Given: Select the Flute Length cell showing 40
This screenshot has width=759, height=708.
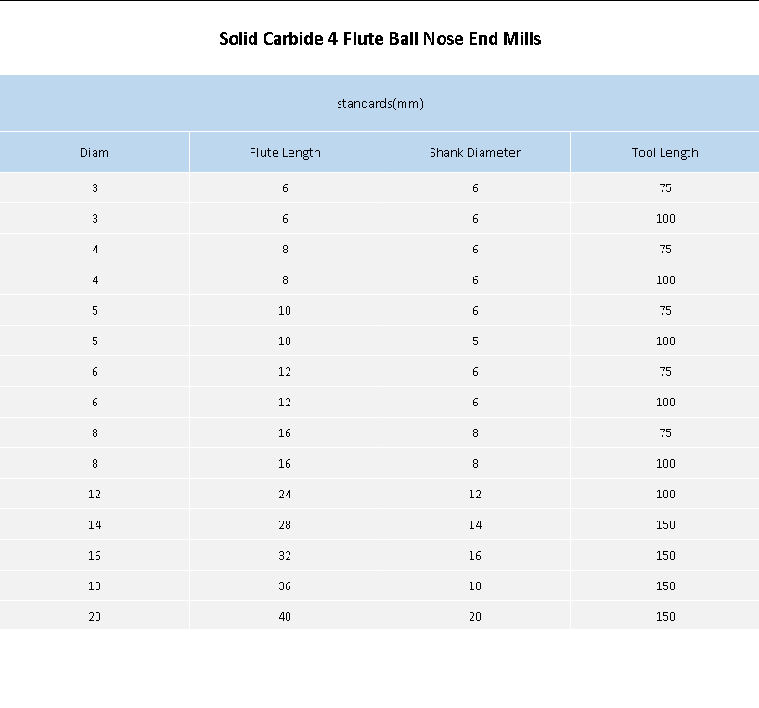Looking at the screenshot, I should click(x=285, y=616).
